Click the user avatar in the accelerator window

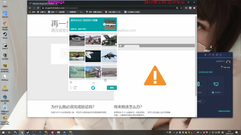[x=228, y=61]
